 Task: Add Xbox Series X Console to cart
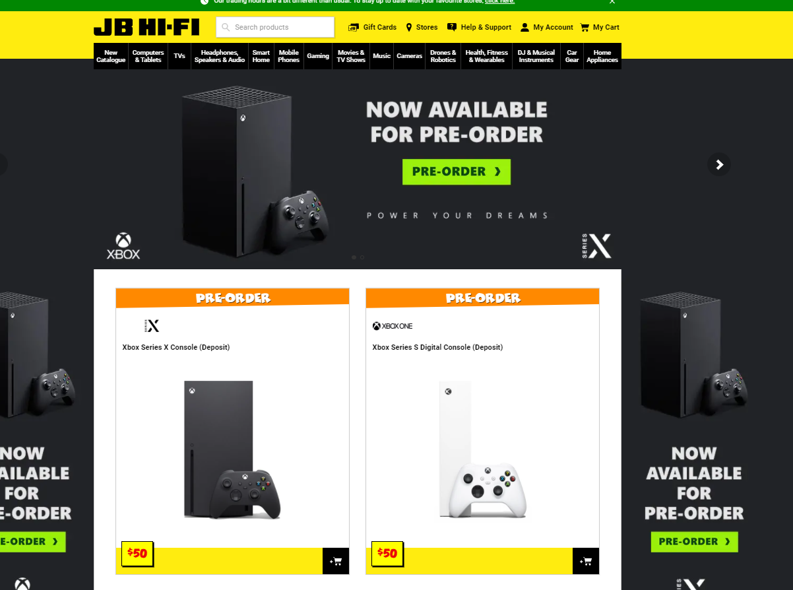(336, 561)
